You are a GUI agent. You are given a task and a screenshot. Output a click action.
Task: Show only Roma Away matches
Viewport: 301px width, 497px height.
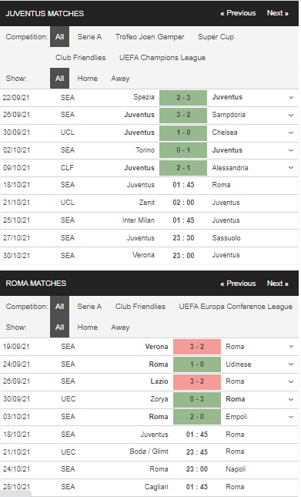click(x=120, y=327)
